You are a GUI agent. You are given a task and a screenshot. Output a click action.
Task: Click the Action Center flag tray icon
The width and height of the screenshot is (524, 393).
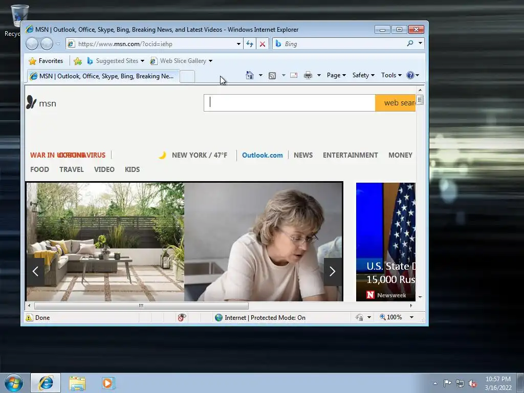tap(447, 383)
